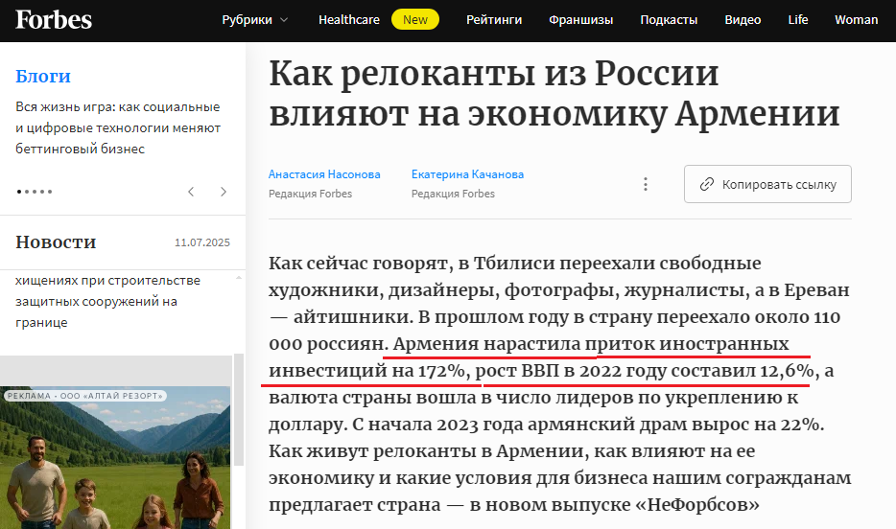Image resolution: width=896 pixels, height=529 pixels.
Task: Open the Healthcare section
Action: [x=348, y=20]
